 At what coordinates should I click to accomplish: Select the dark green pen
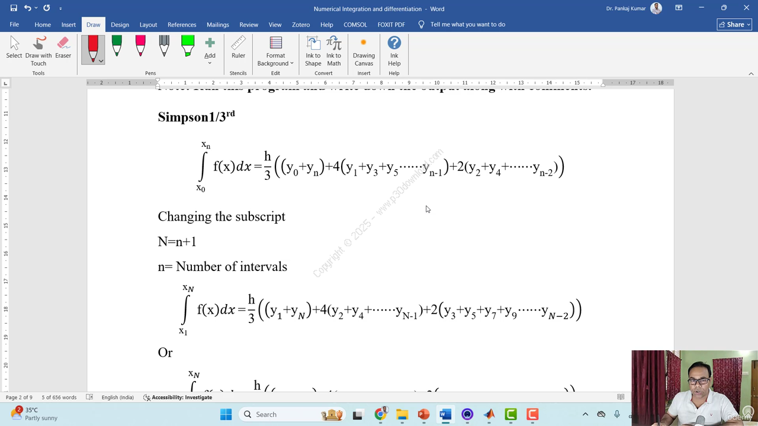tap(117, 46)
